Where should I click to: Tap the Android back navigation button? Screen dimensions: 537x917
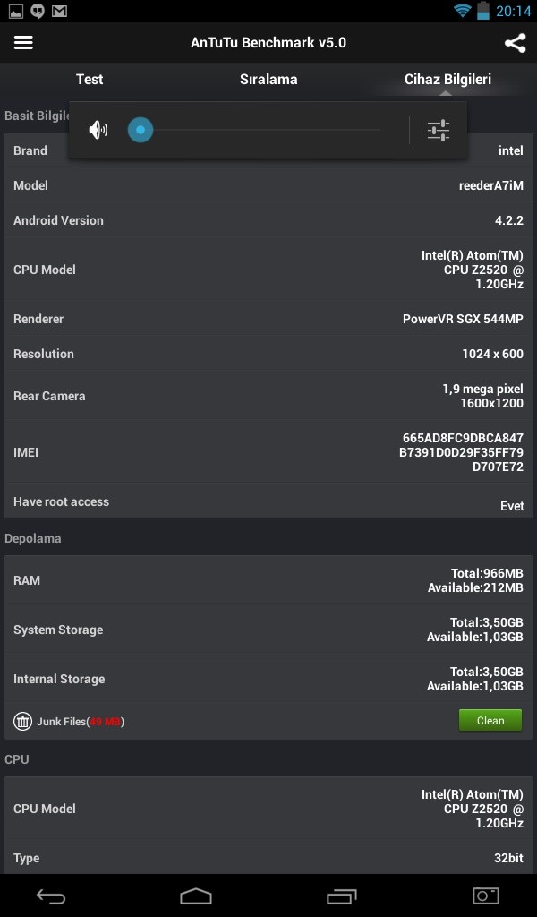point(51,896)
